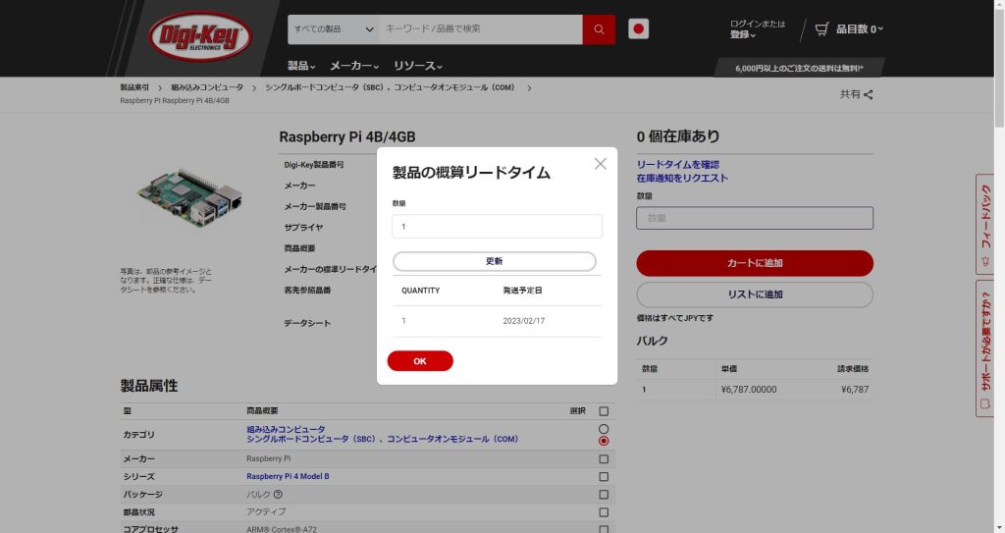Image resolution: width=1005 pixels, height=533 pixels.
Task: Expand the メーカー menu
Action: (354, 66)
